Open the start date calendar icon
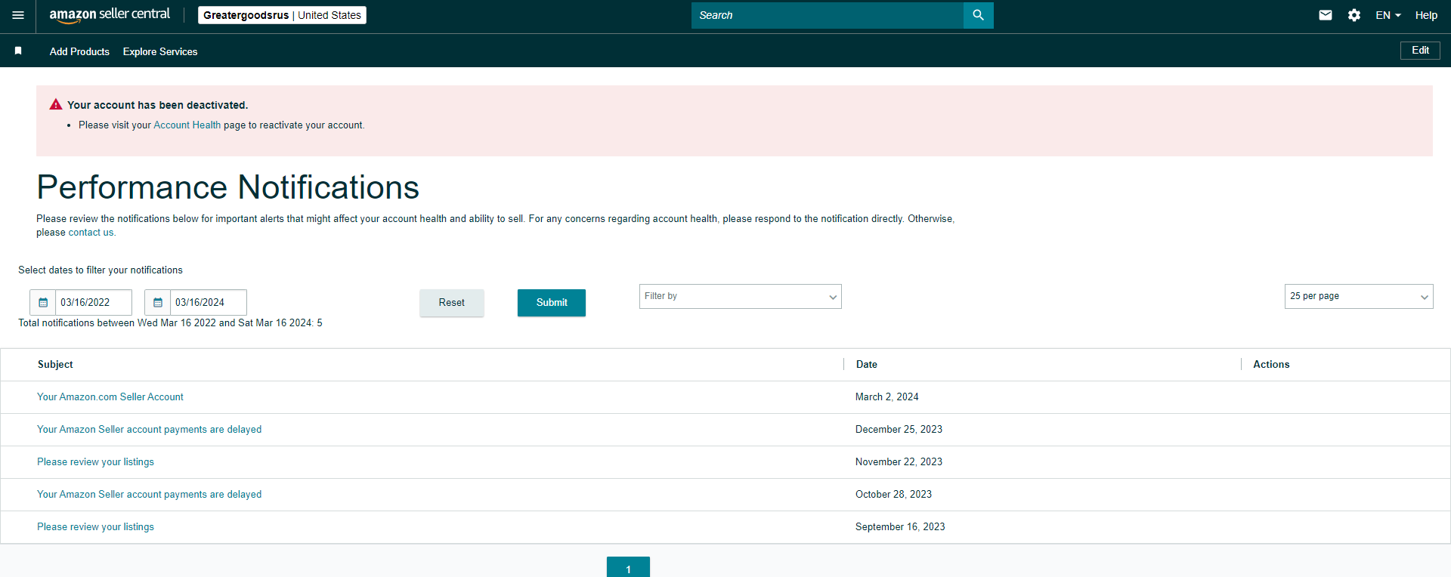 [x=43, y=302]
